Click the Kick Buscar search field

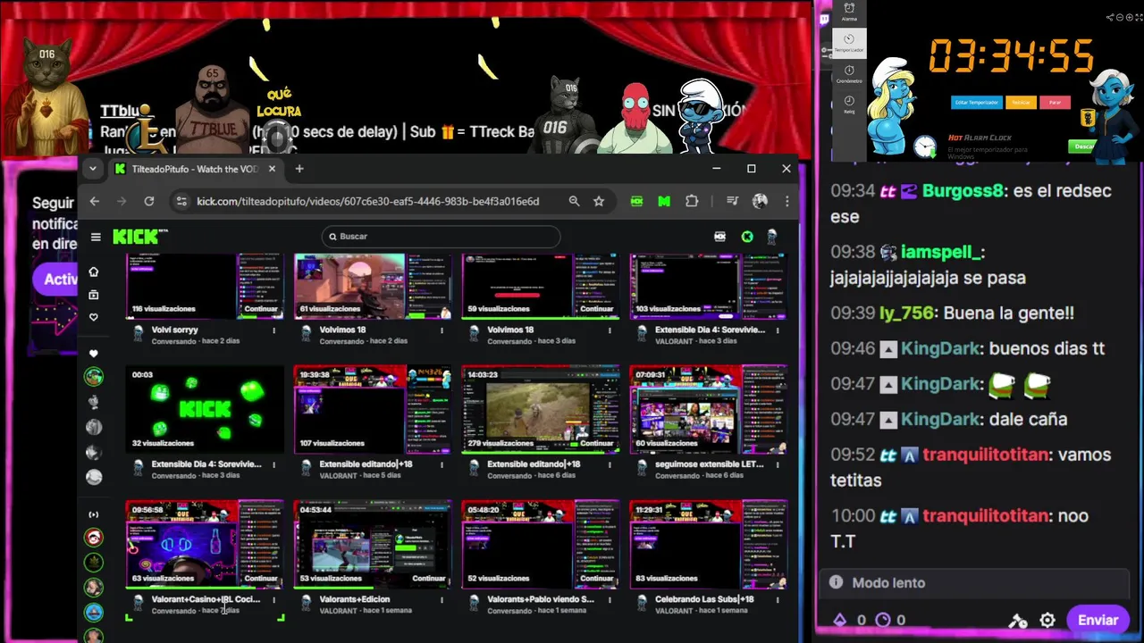point(441,237)
